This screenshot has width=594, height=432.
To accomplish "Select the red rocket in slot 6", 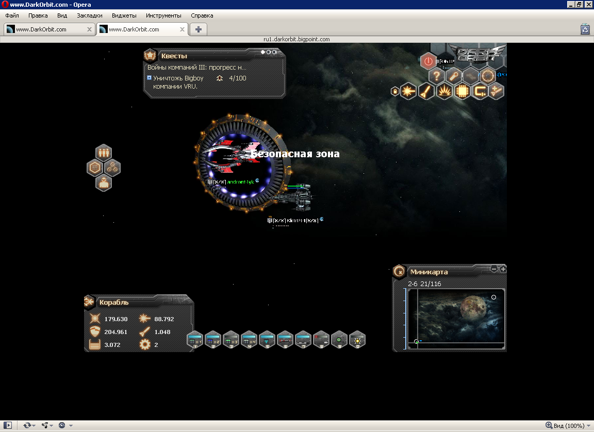I will (x=285, y=340).
